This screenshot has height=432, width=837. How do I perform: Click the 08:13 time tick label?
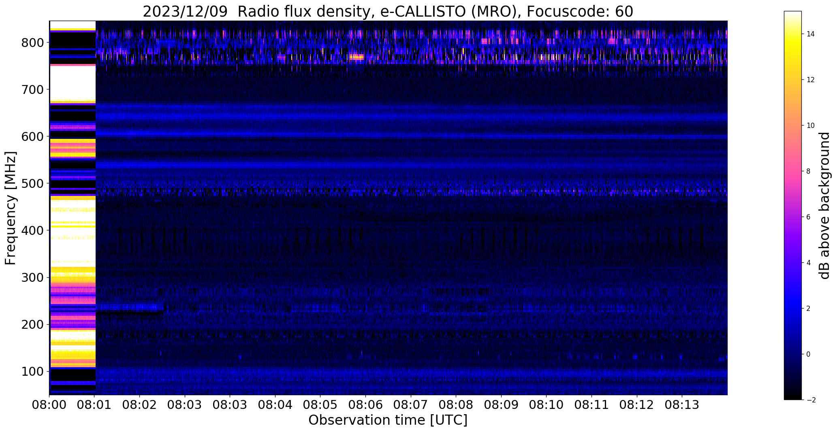[682, 405]
